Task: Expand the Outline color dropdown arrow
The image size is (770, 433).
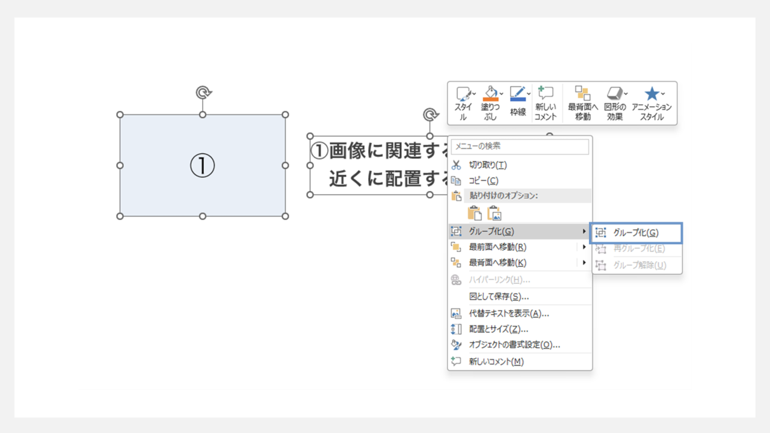Action: click(529, 94)
